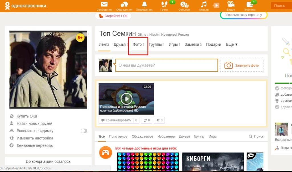Click the Класс like counter button
This screenshot has height=172, width=292.
[x=159, y=120]
